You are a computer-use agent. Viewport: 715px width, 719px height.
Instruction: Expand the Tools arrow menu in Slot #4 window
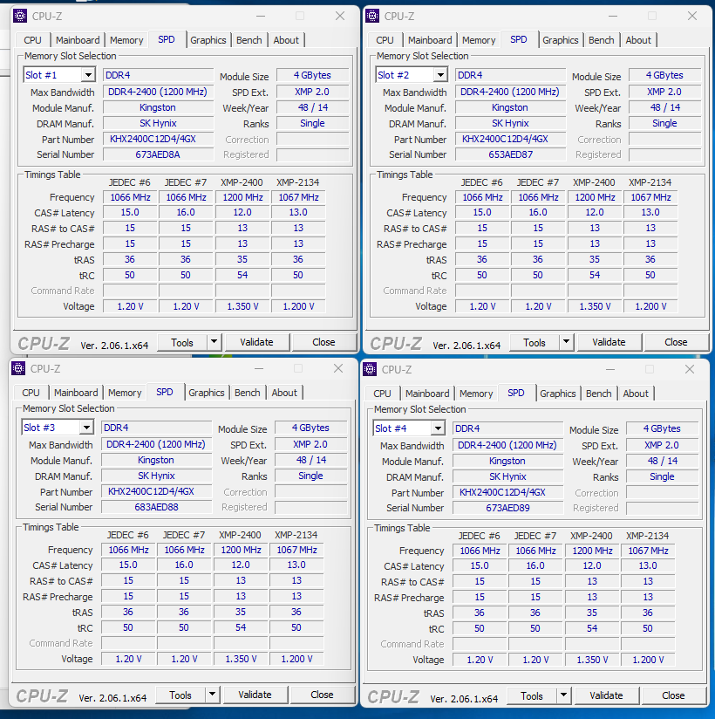[563, 695]
